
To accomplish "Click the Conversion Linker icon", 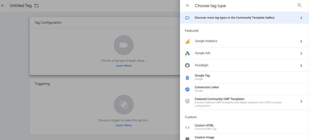I will [187, 89].
